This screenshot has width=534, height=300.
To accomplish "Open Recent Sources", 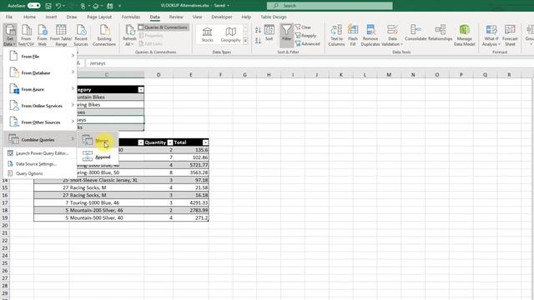I will tap(81, 35).
